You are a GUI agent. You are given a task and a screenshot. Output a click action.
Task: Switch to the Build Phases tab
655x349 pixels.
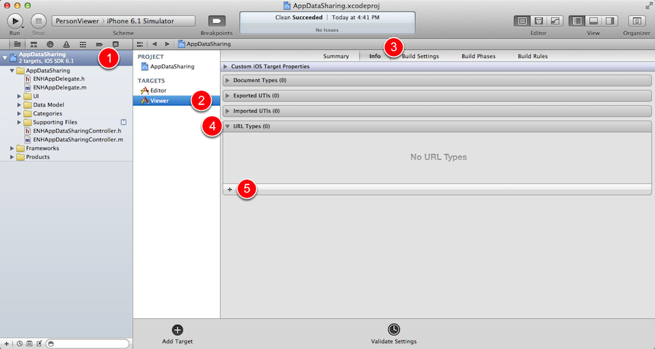(x=479, y=56)
